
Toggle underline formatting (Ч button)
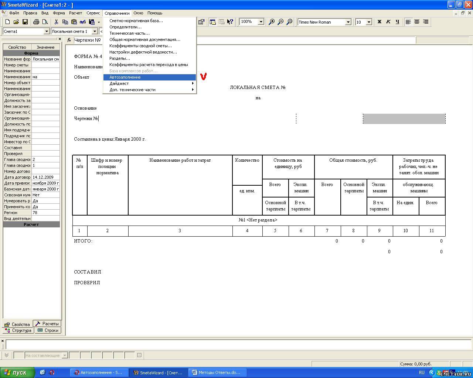[x=397, y=22]
